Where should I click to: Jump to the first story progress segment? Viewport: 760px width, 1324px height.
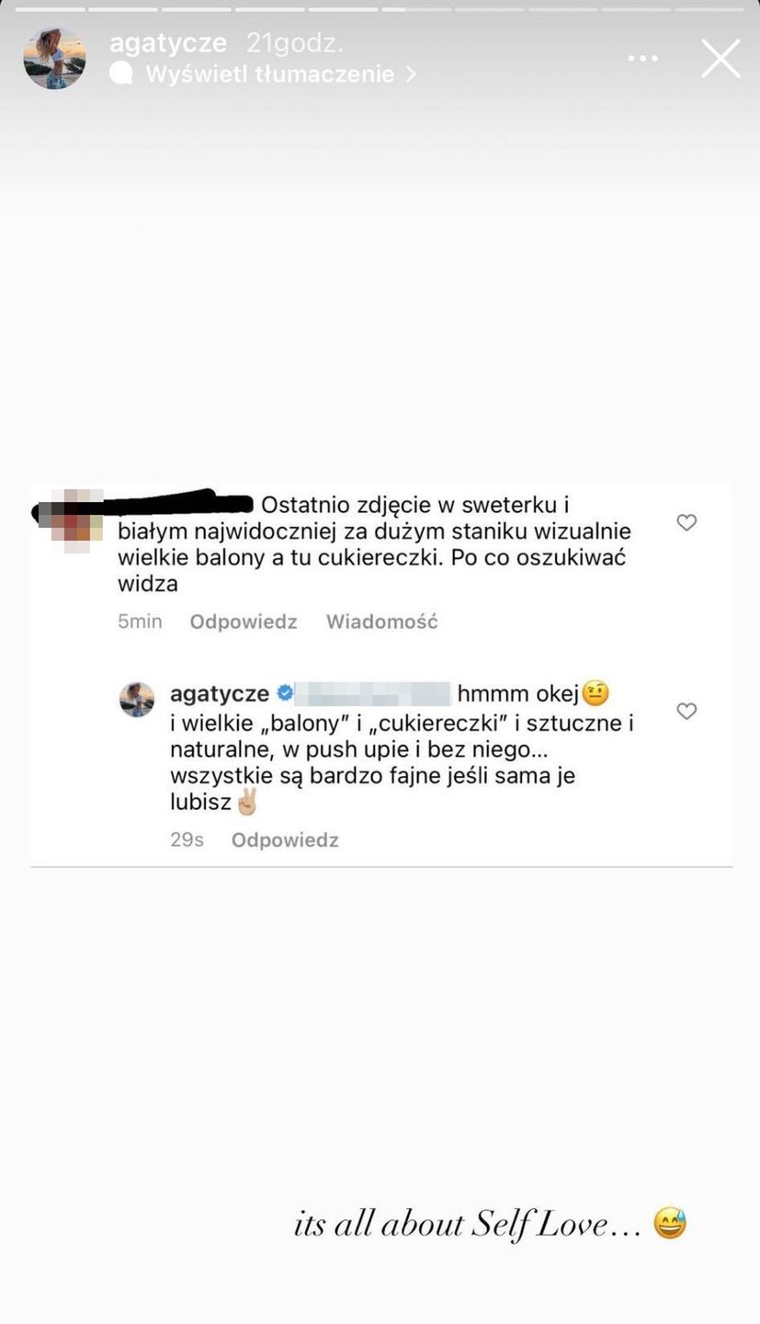coord(50,9)
